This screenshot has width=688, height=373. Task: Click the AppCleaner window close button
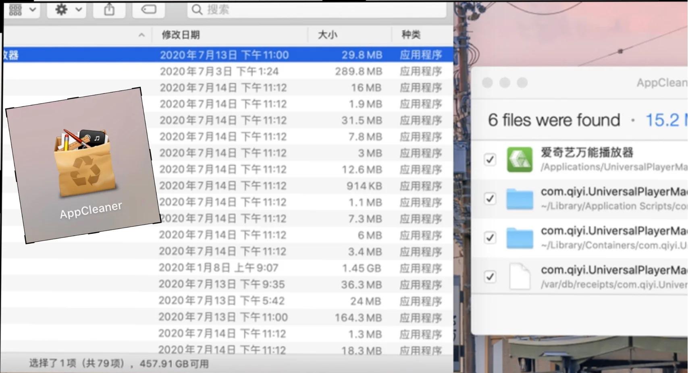point(487,83)
